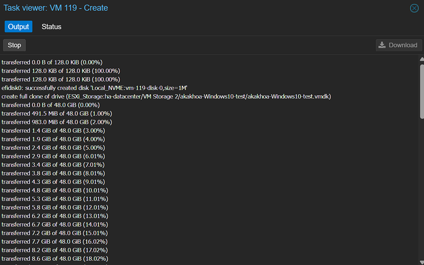Image resolution: width=424 pixels, height=265 pixels.
Task: Click the 491.5 MiB transferred log line
Action: click(57, 113)
